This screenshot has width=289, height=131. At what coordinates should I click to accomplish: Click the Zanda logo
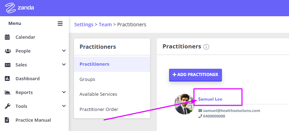click(x=20, y=8)
